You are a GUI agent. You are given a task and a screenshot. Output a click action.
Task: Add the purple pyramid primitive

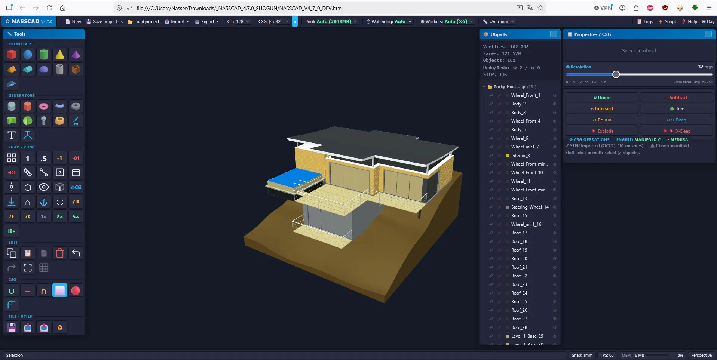[x=76, y=55]
